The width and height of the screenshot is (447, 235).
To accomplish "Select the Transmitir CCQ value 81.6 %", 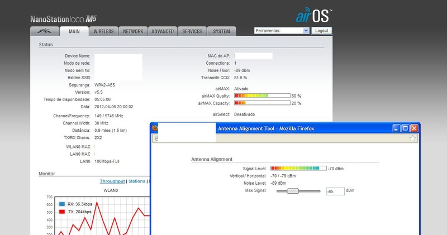I will [x=241, y=78].
